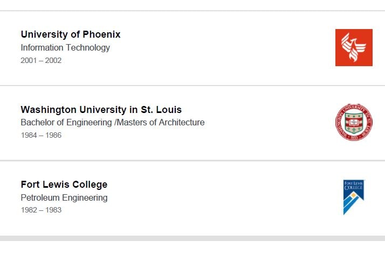Click the 1982 – 1983 date range
385x255 pixels.
41,210
